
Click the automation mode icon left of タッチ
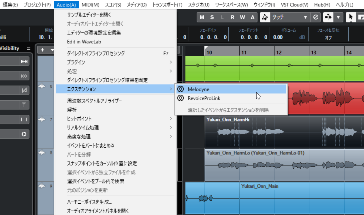[265, 17]
